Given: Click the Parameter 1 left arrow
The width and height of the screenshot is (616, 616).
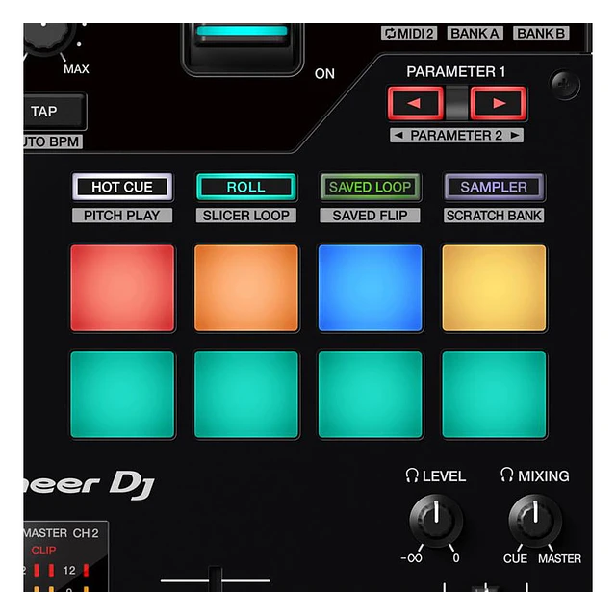Looking at the screenshot, I should 415,102.
